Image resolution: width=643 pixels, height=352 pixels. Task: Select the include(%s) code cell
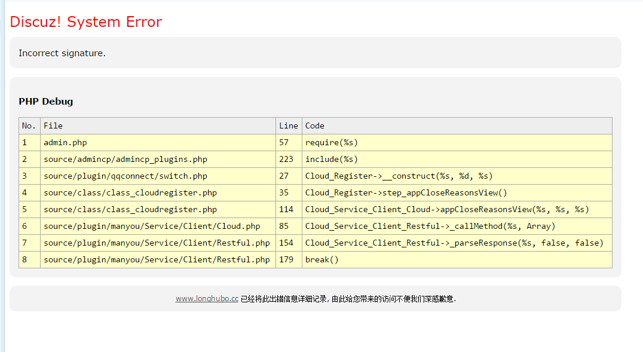pyautogui.click(x=457, y=159)
